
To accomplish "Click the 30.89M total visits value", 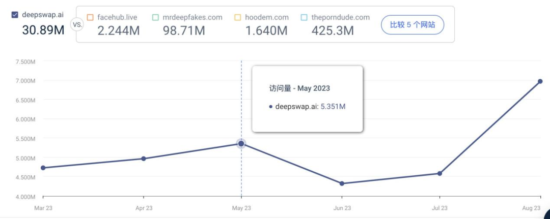I will [43, 30].
